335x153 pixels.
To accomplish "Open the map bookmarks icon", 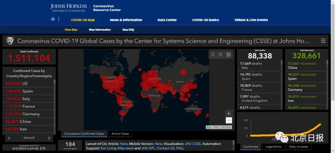I will point(213,55).
